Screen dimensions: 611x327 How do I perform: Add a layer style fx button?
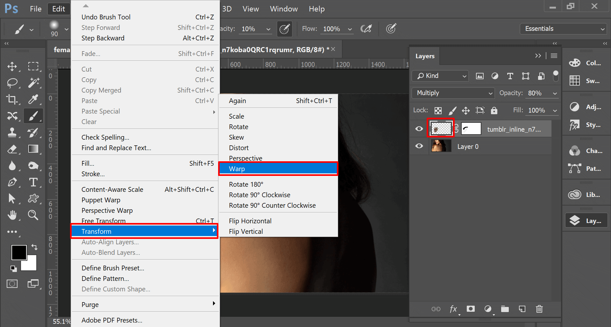(x=453, y=309)
